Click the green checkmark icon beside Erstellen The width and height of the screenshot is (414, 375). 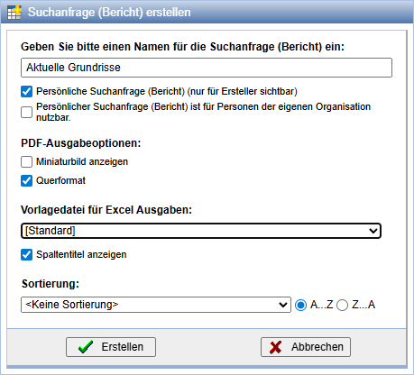click(x=86, y=347)
